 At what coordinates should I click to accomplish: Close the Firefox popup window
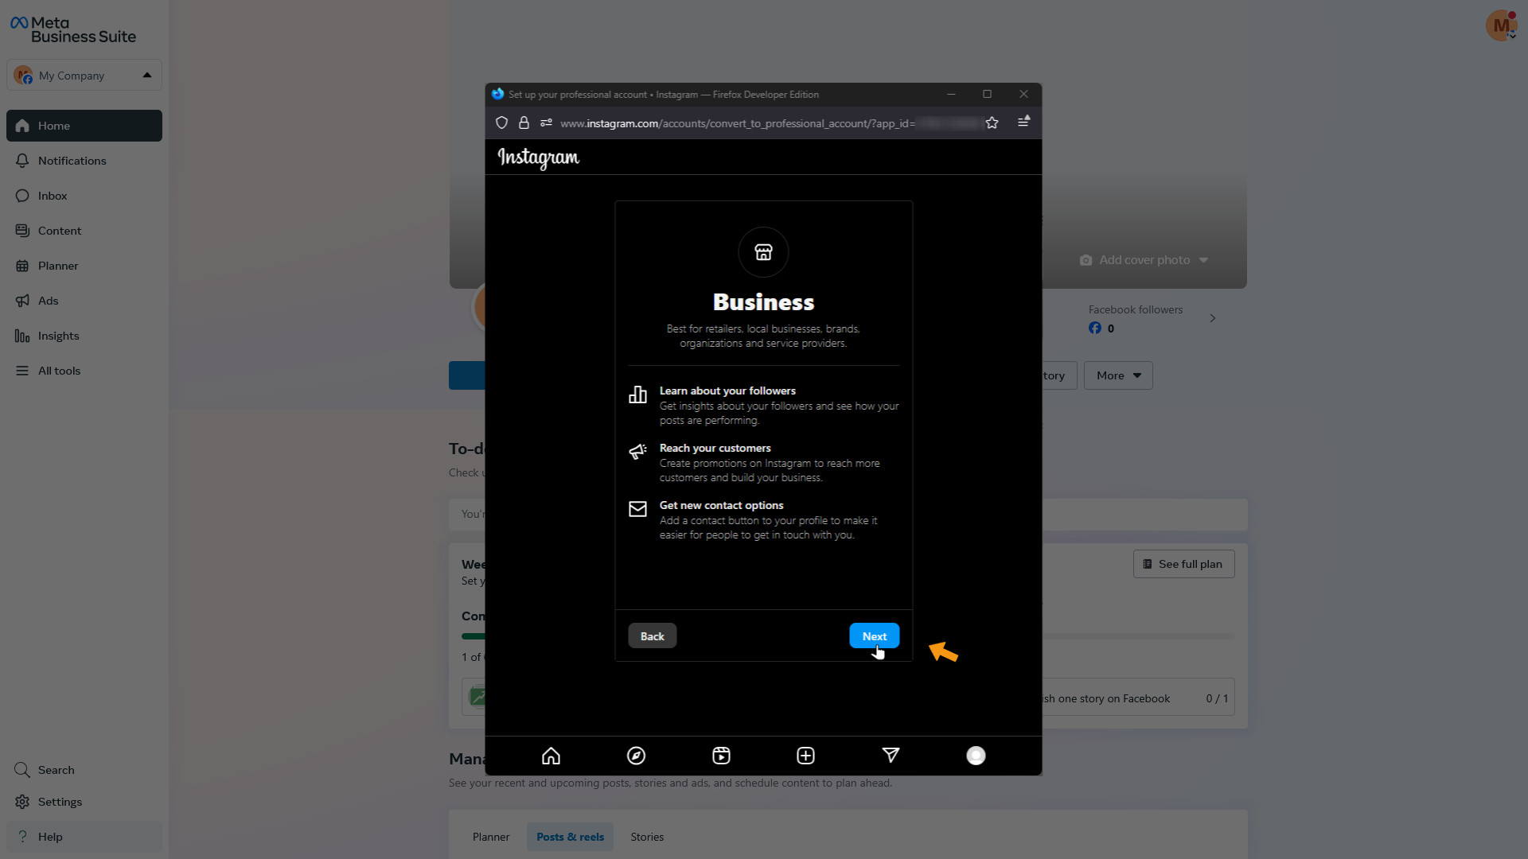pyautogui.click(x=1023, y=94)
